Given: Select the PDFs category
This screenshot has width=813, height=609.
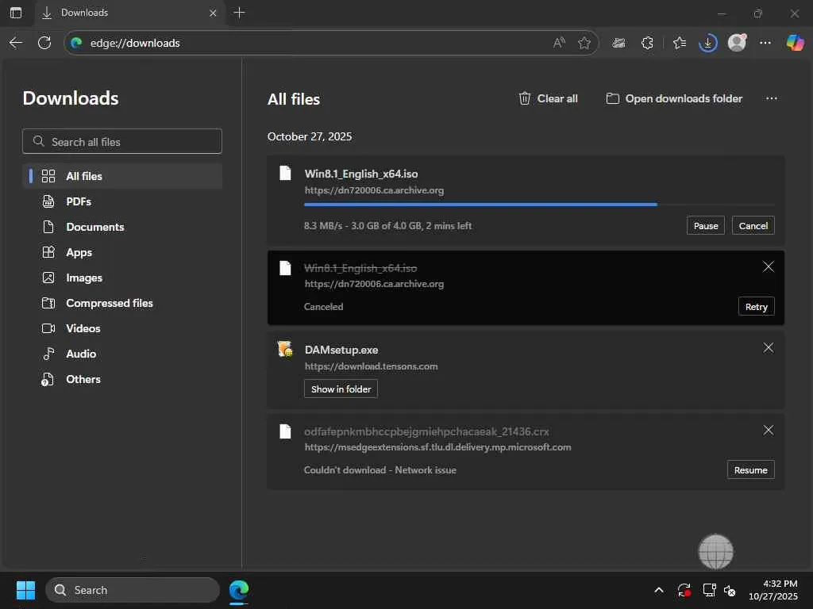Looking at the screenshot, I should 78,201.
